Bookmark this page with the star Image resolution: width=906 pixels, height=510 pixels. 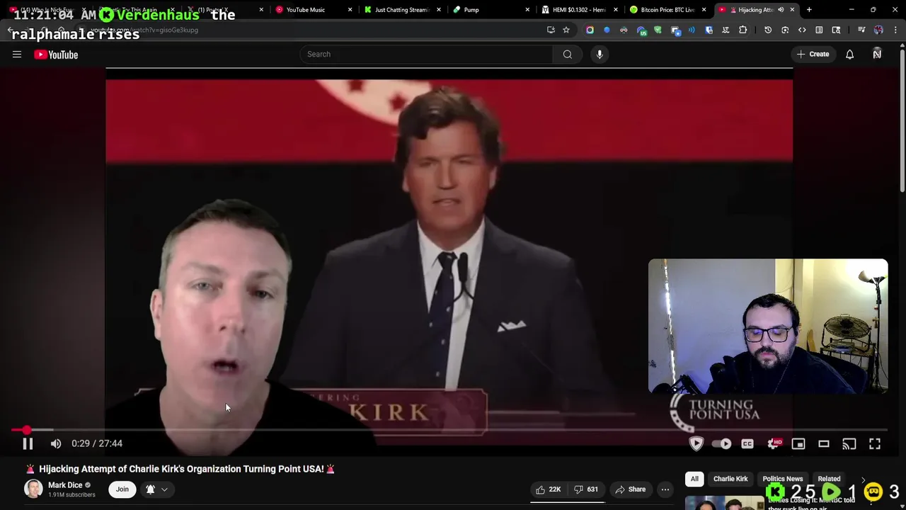pos(566,30)
